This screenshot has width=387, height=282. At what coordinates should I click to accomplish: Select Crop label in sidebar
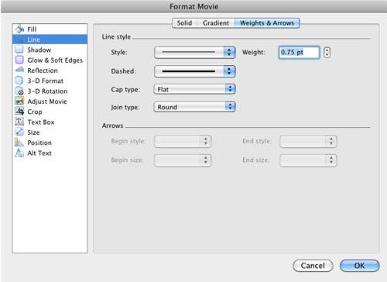[x=35, y=112]
